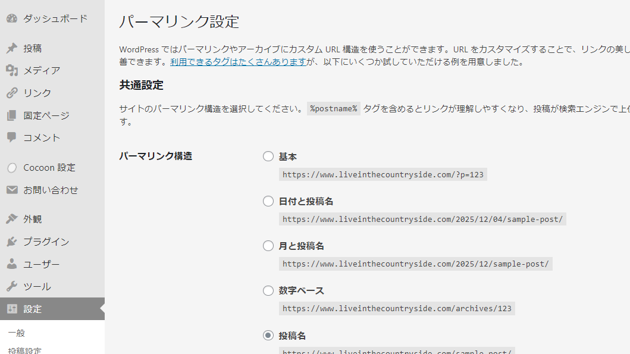Open the Cocoon 設定 menu item
The height and width of the screenshot is (354, 630).
(x=49, y=168)
